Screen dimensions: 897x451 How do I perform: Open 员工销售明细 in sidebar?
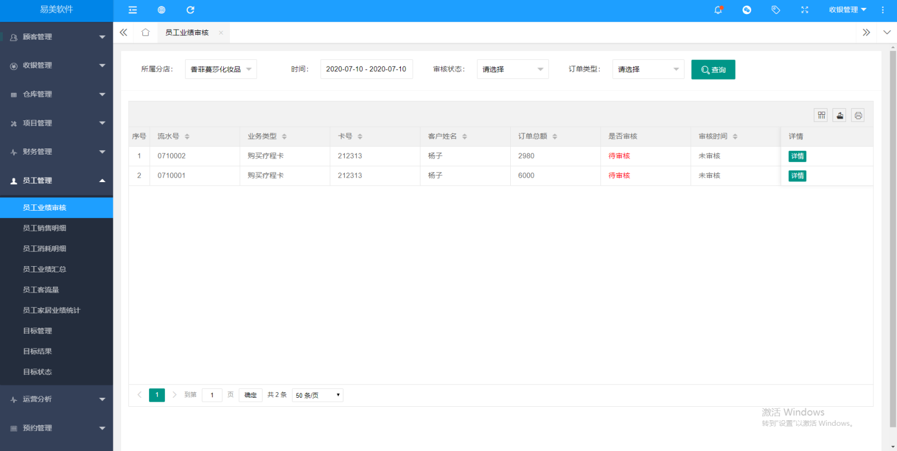click(x=57, y=228)
